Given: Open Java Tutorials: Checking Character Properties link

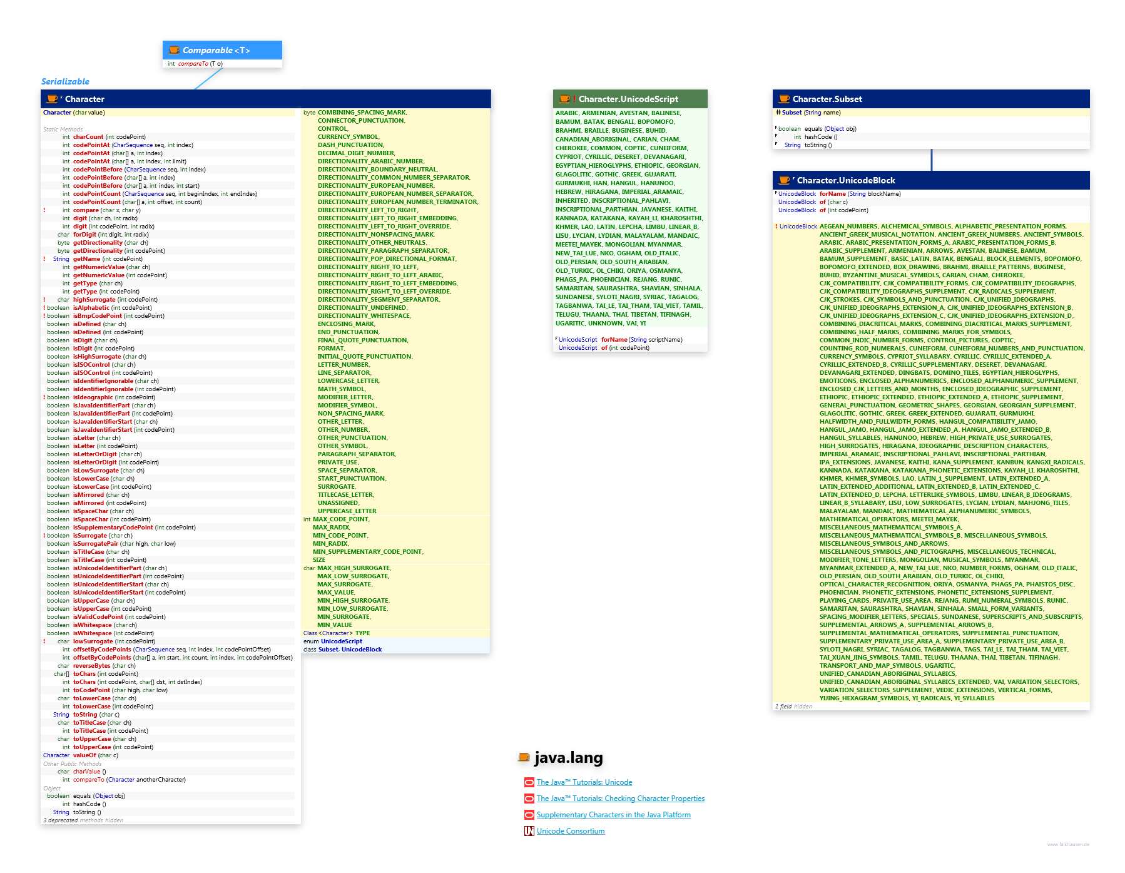Looking at the screenshot, I should (x=621, y=799).
